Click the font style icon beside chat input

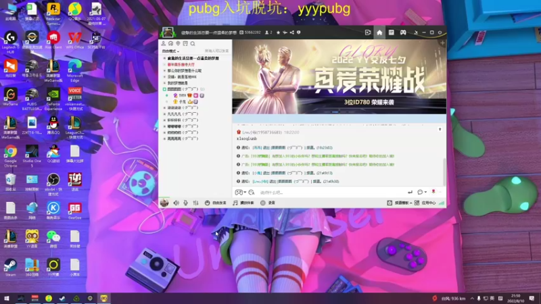click(x=252, y=193)
